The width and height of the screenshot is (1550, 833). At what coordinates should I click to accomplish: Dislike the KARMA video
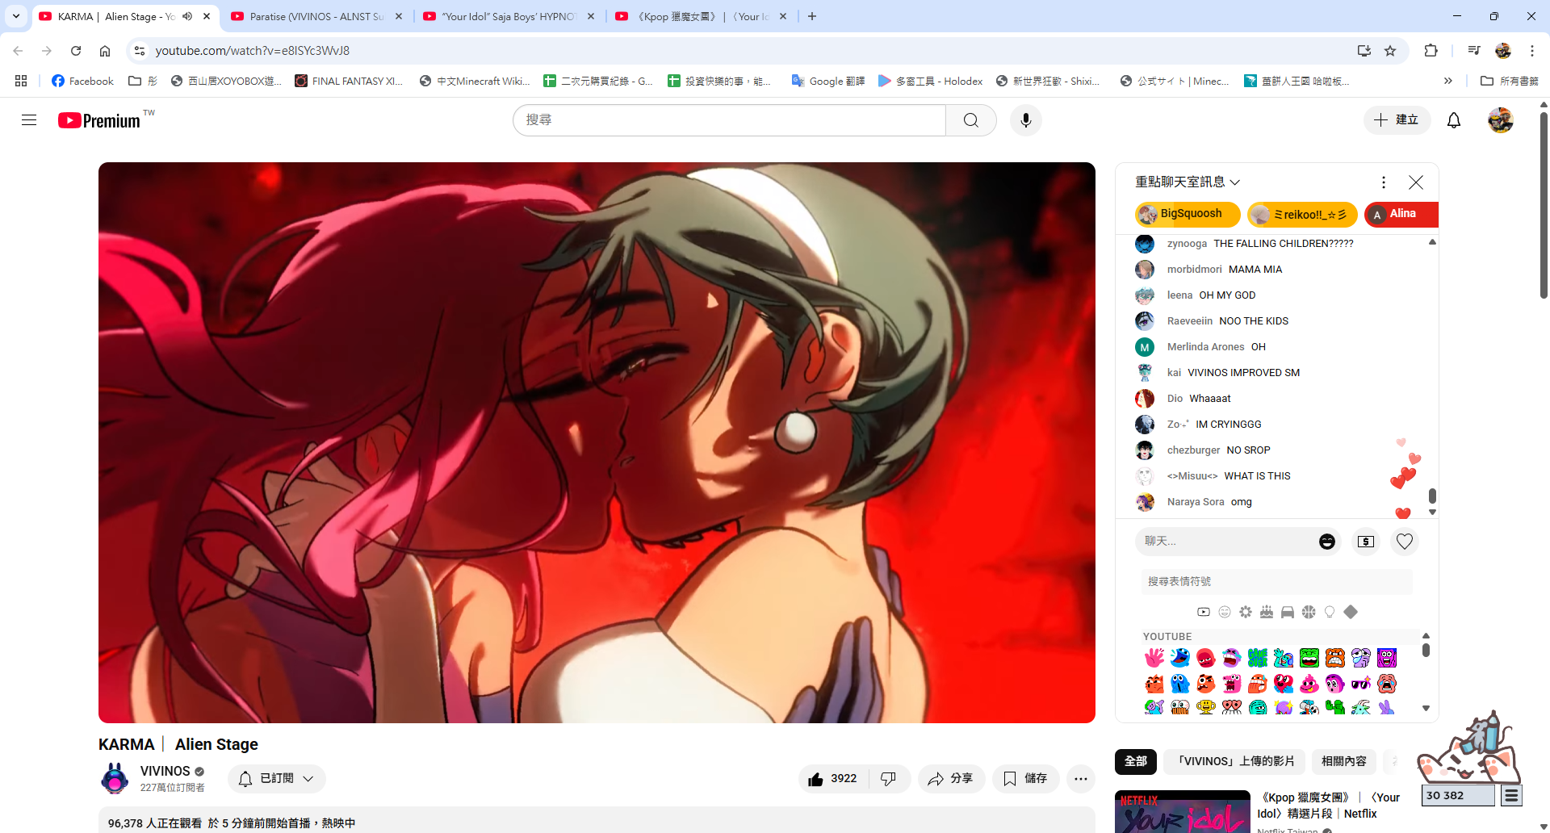tap(888, 779)
